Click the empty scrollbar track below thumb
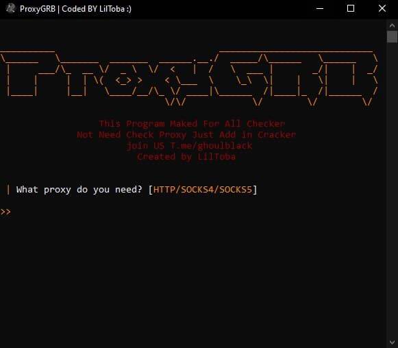The height and width of the screenshot is (348, 398). click(392, 190)
